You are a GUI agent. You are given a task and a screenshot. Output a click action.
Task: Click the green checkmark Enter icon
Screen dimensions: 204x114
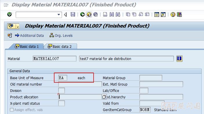pyautogui.click(x=10, y=14)
